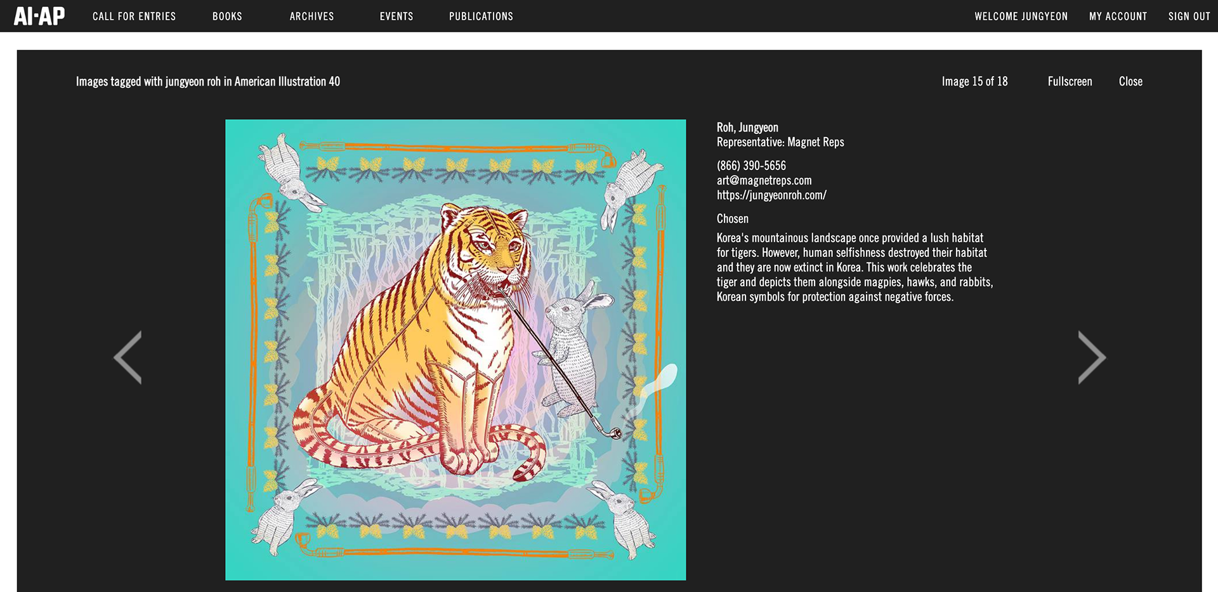Click the art@magnetreps.com email
The image size is (1218, 592).
point(764,180)
